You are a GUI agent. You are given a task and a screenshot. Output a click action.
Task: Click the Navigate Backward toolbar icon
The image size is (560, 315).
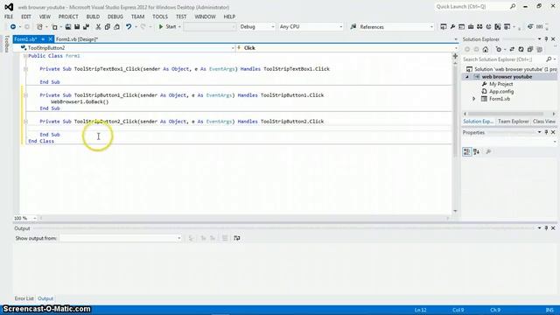tap(13, 27)
